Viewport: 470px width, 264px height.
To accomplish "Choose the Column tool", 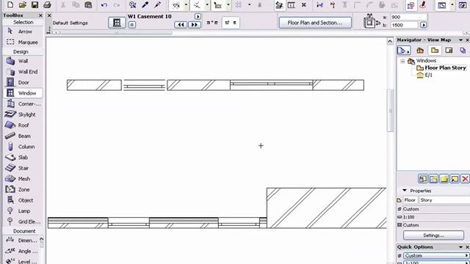I will pyautogui.click(x=23, y=147).
